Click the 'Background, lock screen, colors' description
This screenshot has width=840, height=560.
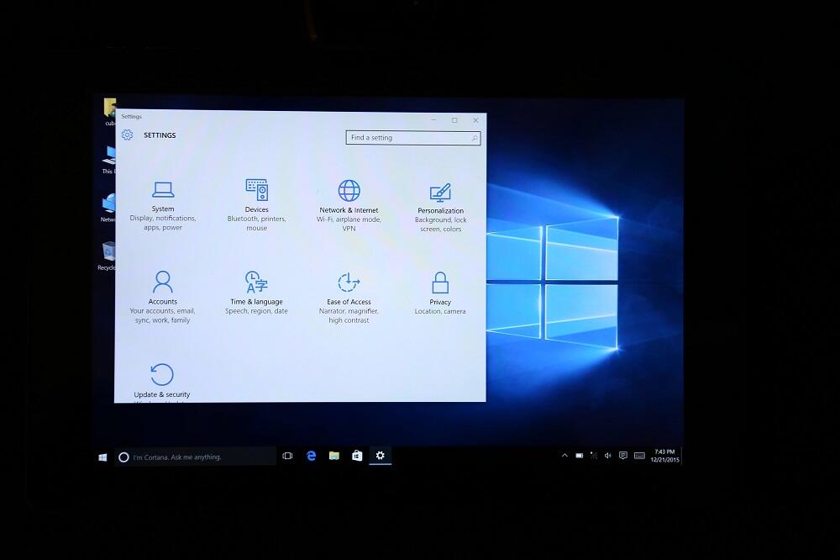tap(440, 225)
